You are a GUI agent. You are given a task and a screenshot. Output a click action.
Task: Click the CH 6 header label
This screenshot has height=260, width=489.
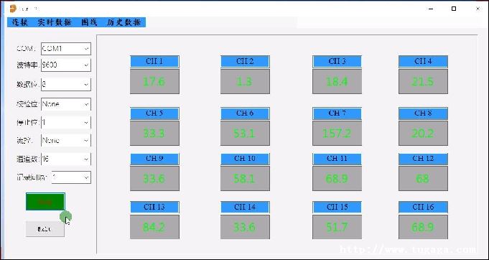(x=245, y=113)
